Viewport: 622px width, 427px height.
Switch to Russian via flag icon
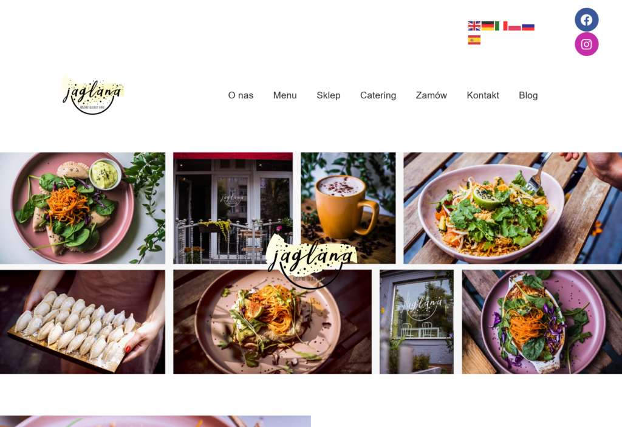click(x=528, y=26)
